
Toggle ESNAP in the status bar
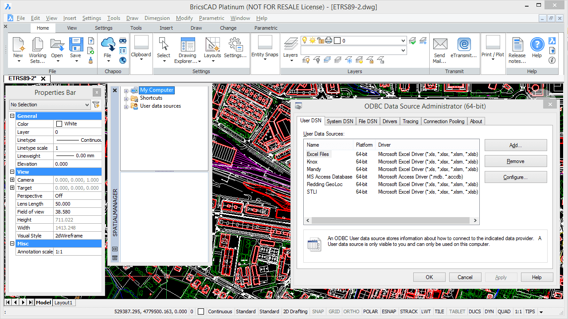388,311
